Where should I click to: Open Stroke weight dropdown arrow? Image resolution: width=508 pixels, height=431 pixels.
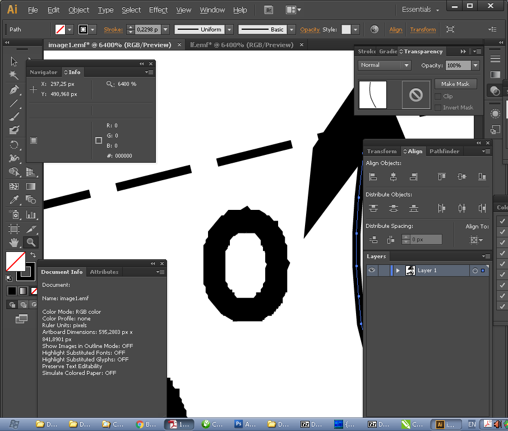click(165, 30)
